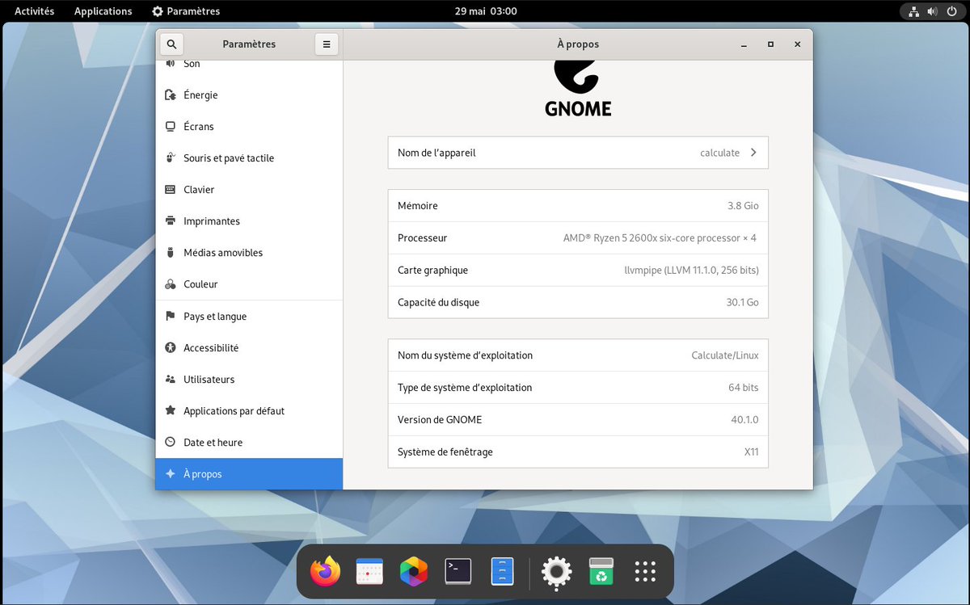This screenshot has width=970, height=605.
Task: Show all applications grid in dock
Action: pyautogui.click(x=645, y=572)
